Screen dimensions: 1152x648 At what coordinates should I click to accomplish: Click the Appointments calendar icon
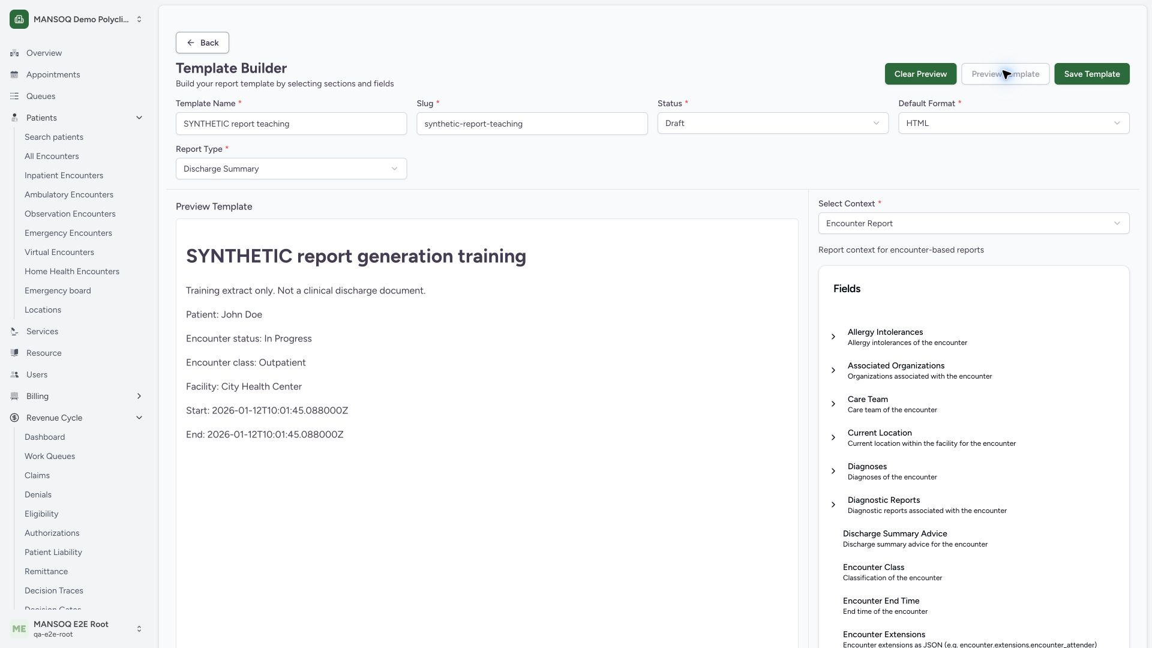point(14,74)
